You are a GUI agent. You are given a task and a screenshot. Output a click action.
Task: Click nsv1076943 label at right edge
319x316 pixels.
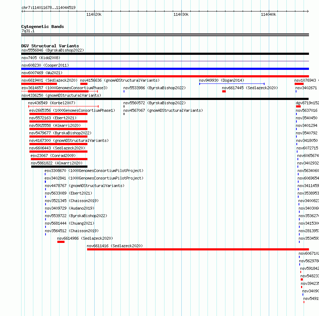305,80
